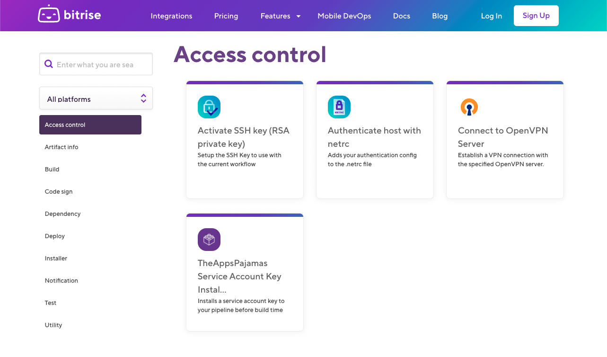Open Integrations in the top navigation
The width and height of the screenshot is (607, 357).
(171, 16)
